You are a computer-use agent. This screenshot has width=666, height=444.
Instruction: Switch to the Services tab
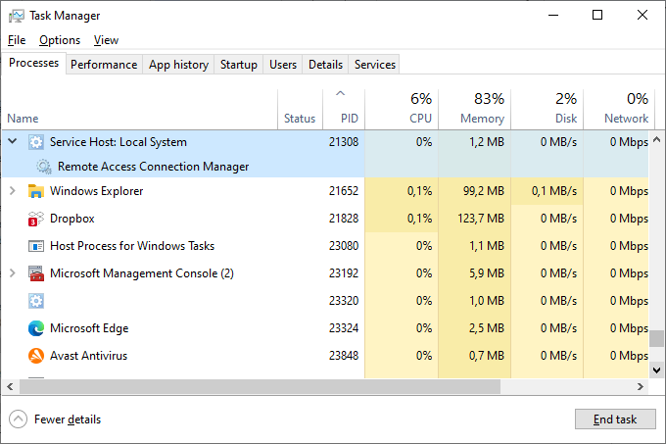click(x=374, y=65)
